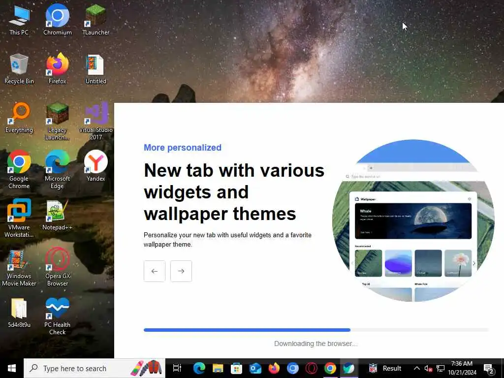
Task: Select the Everything search shortcut
Action: point(19,118)
